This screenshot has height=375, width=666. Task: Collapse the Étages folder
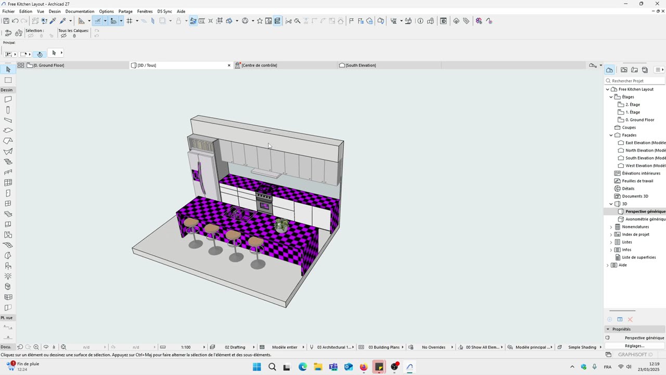[x=611, y=97]
